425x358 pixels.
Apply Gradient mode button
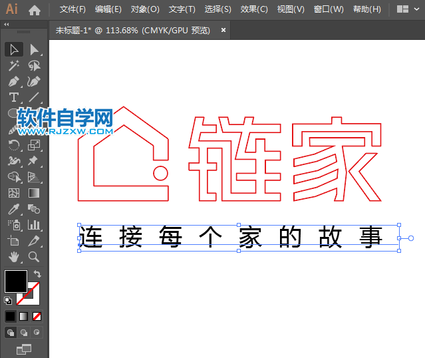point(24,316)
